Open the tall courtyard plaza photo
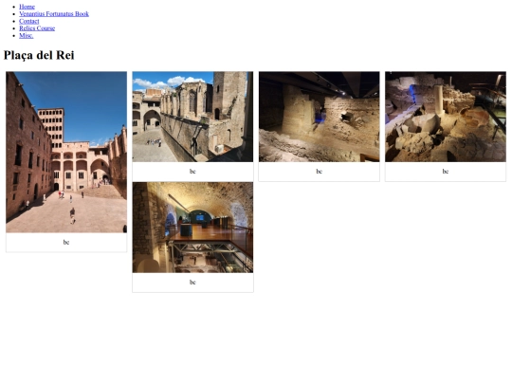This screenshot has height=384, width=512. pyautogui.click(x=66, y=152)
